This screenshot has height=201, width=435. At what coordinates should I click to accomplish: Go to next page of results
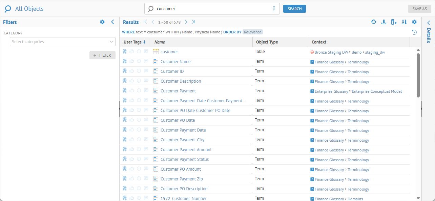click(186, 22)
